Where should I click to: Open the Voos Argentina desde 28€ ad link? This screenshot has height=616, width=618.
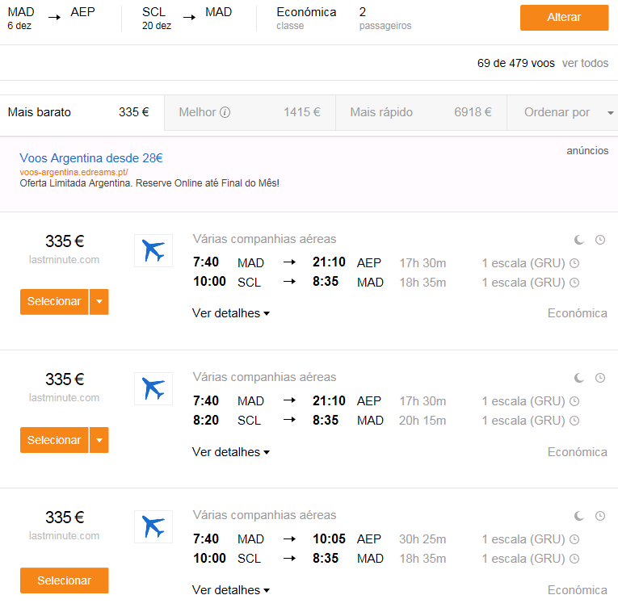coord(91,158)
